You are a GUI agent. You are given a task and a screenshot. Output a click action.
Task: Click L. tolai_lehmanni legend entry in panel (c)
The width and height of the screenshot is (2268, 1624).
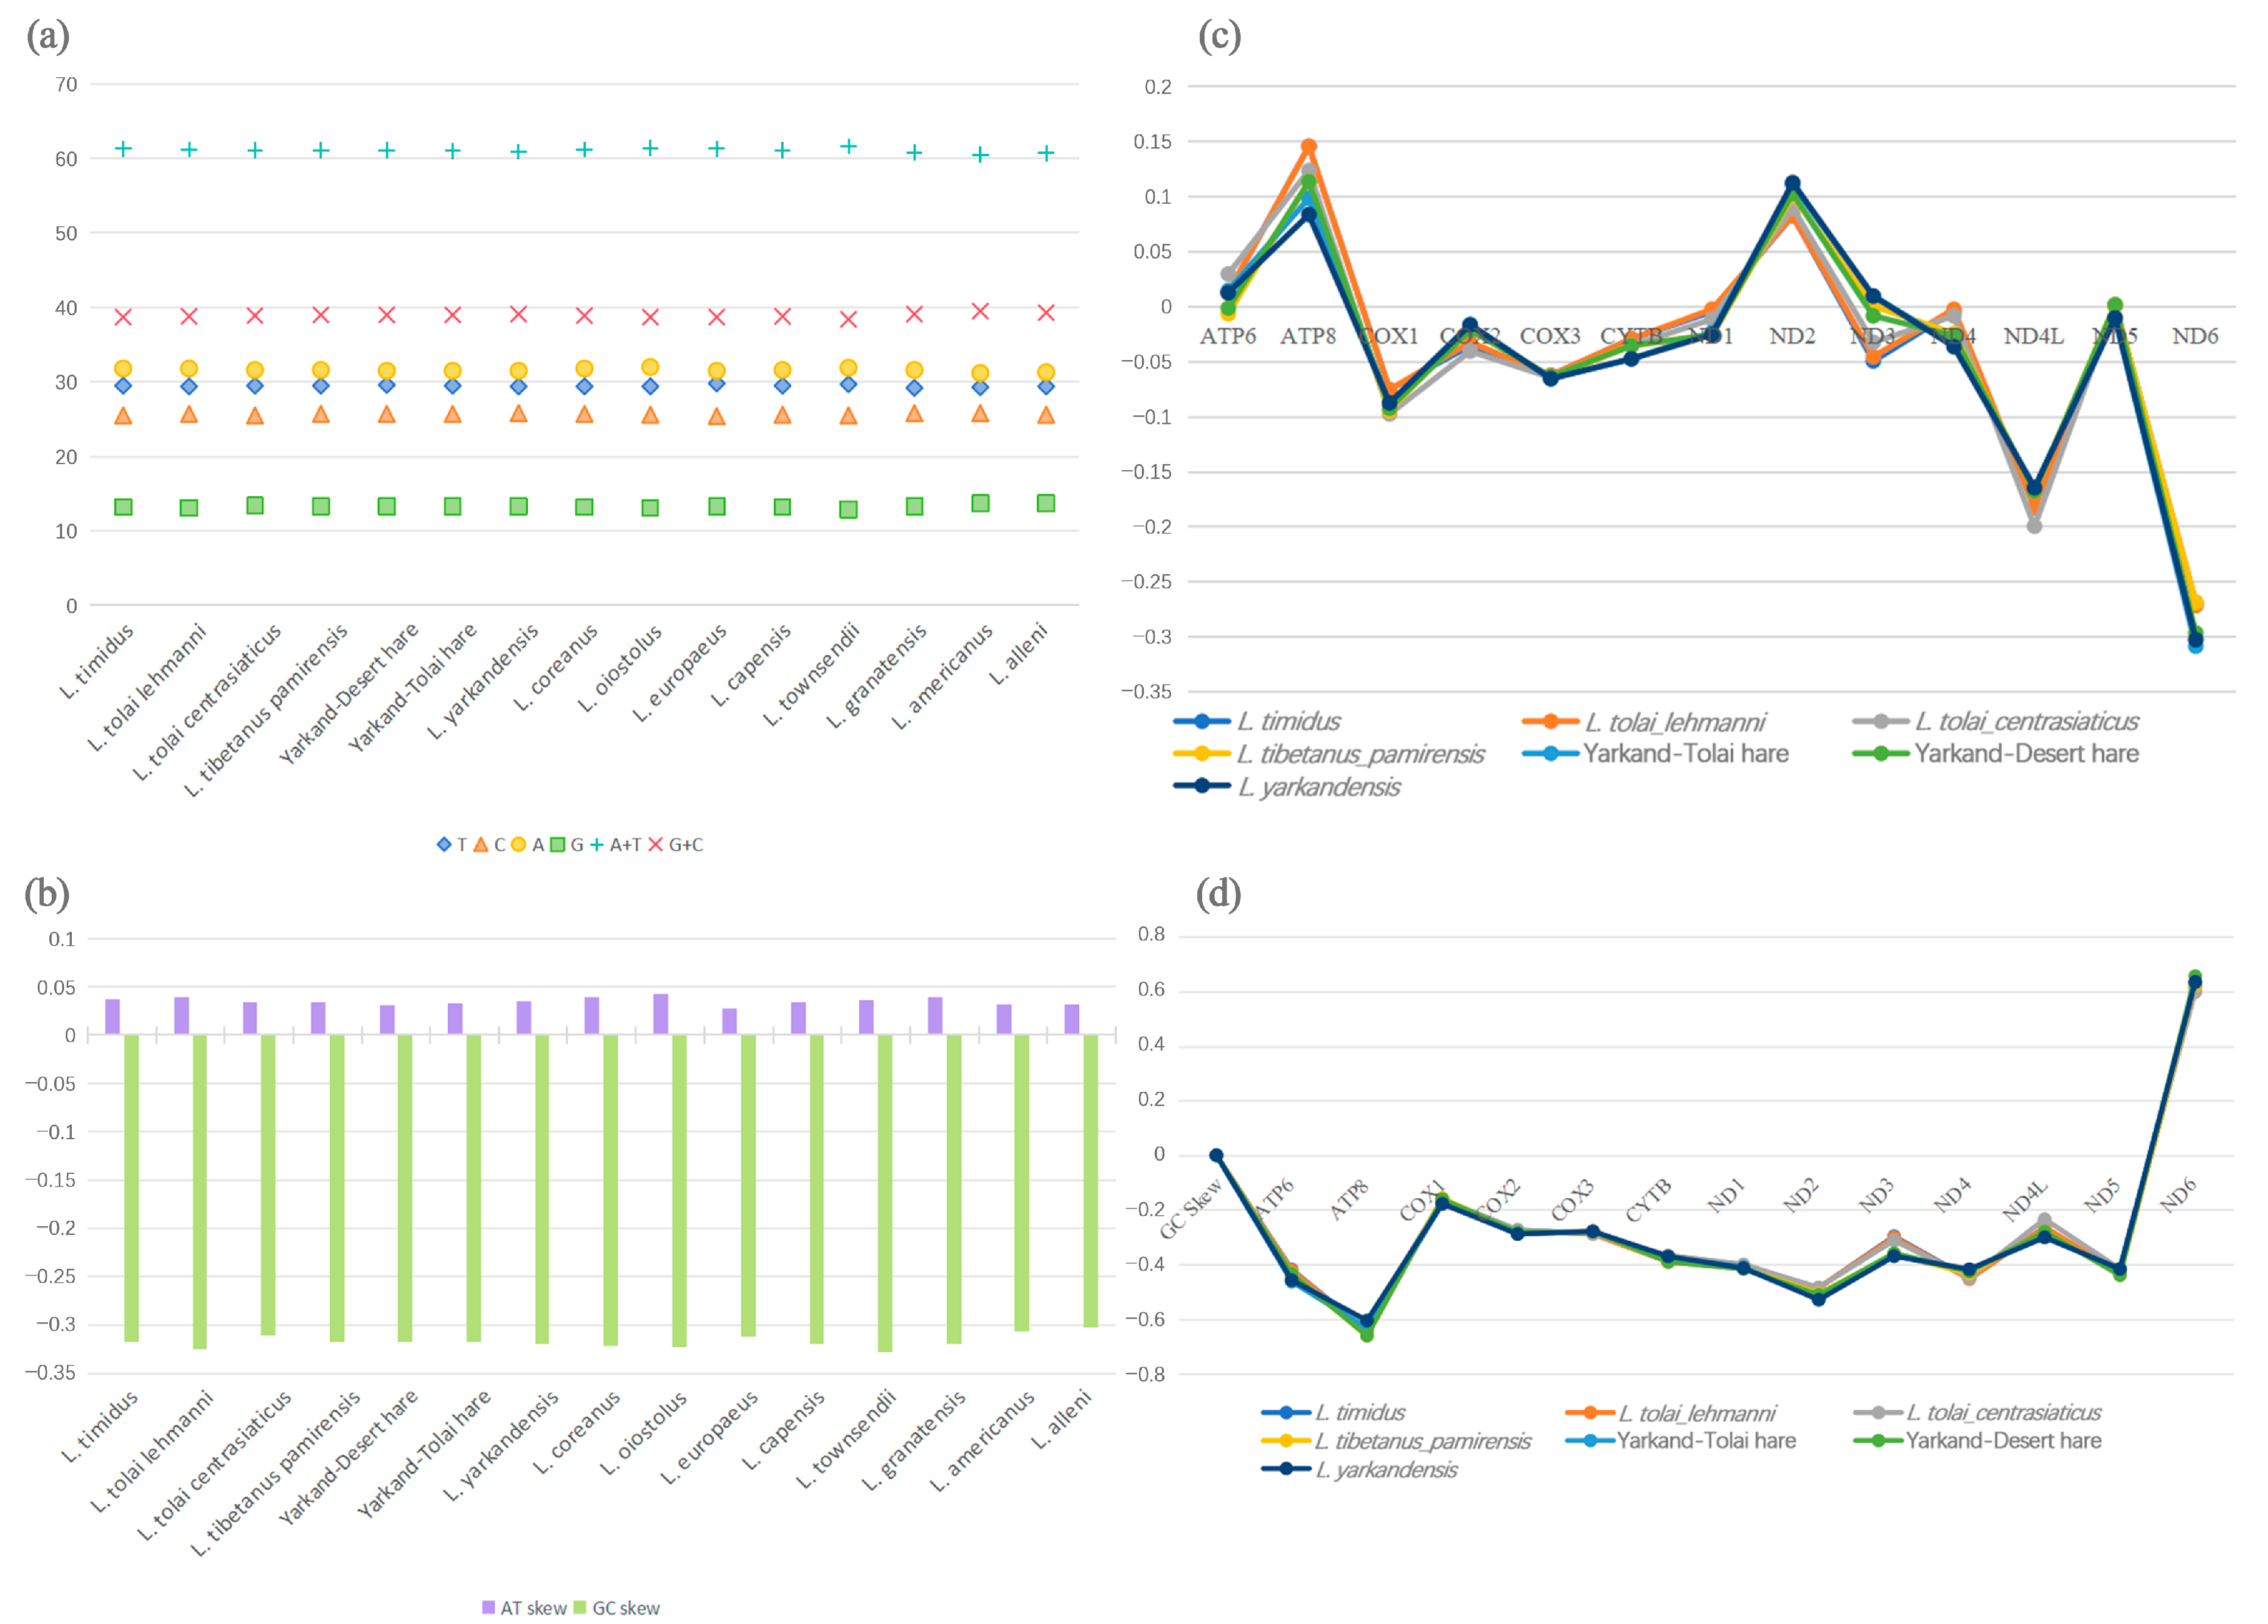(x=1644, y=722)
